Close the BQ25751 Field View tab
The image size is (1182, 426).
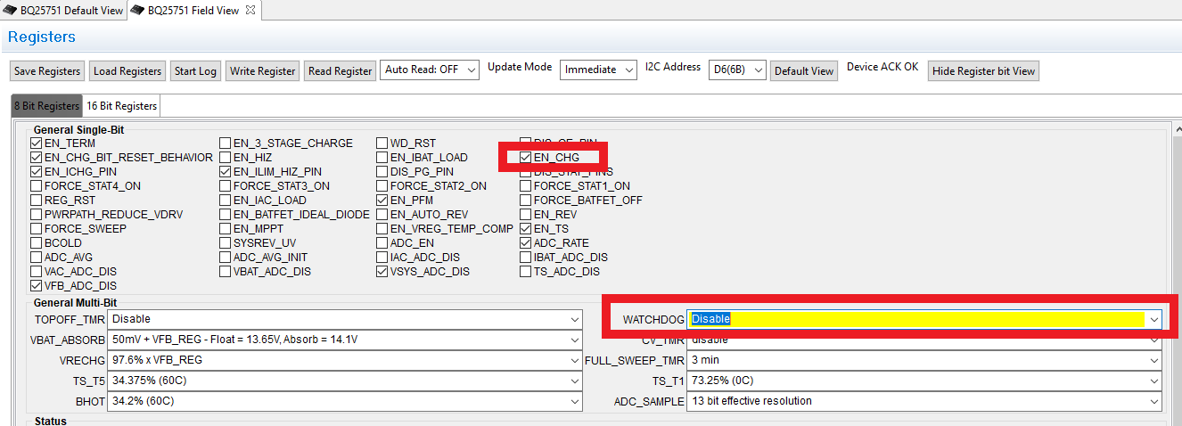tap(250, 11)
